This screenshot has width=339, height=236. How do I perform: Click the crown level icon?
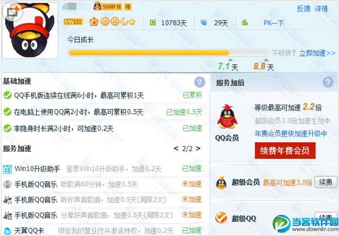pos(94,22)
